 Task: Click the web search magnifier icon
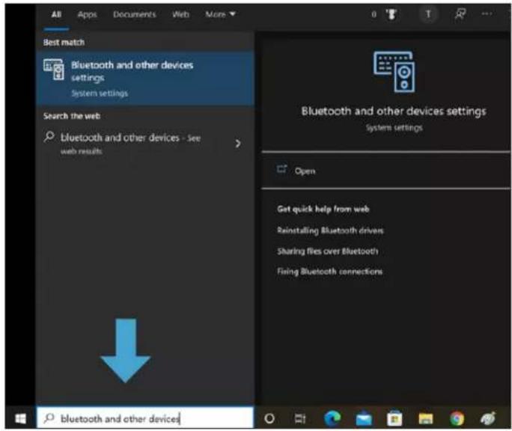49,136
